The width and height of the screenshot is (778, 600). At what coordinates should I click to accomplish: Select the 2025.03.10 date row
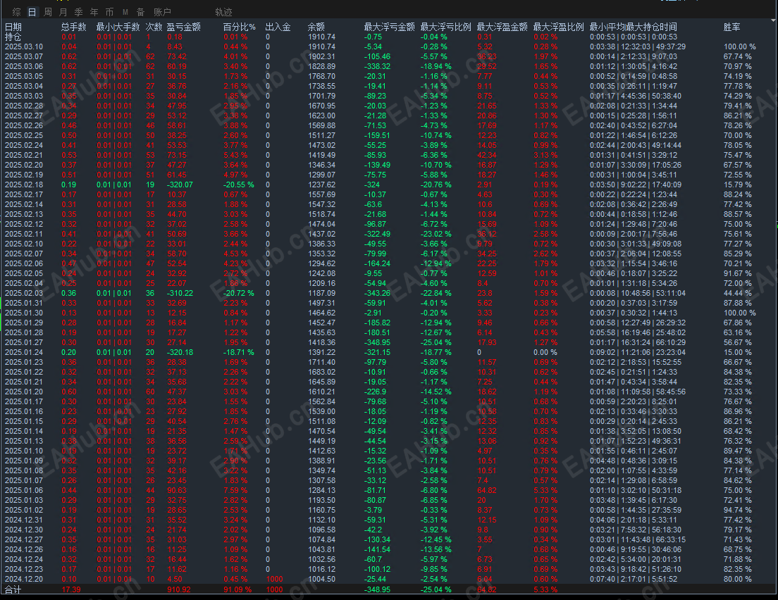[x=24, y=46]
